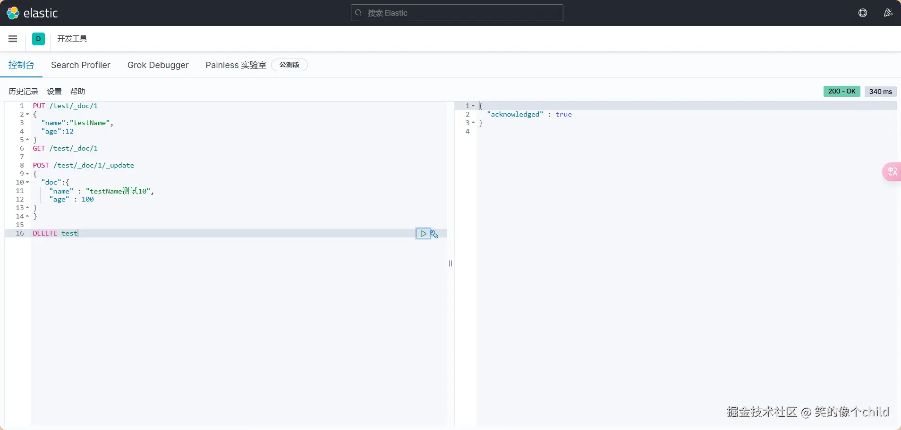Click line number 7 in editor gutter
901x430 pixels.
pyautogui.click(x=22, y=157)
